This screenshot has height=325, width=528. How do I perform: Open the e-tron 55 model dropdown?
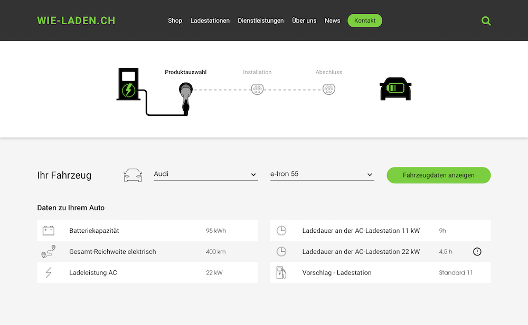click(322, 174)
